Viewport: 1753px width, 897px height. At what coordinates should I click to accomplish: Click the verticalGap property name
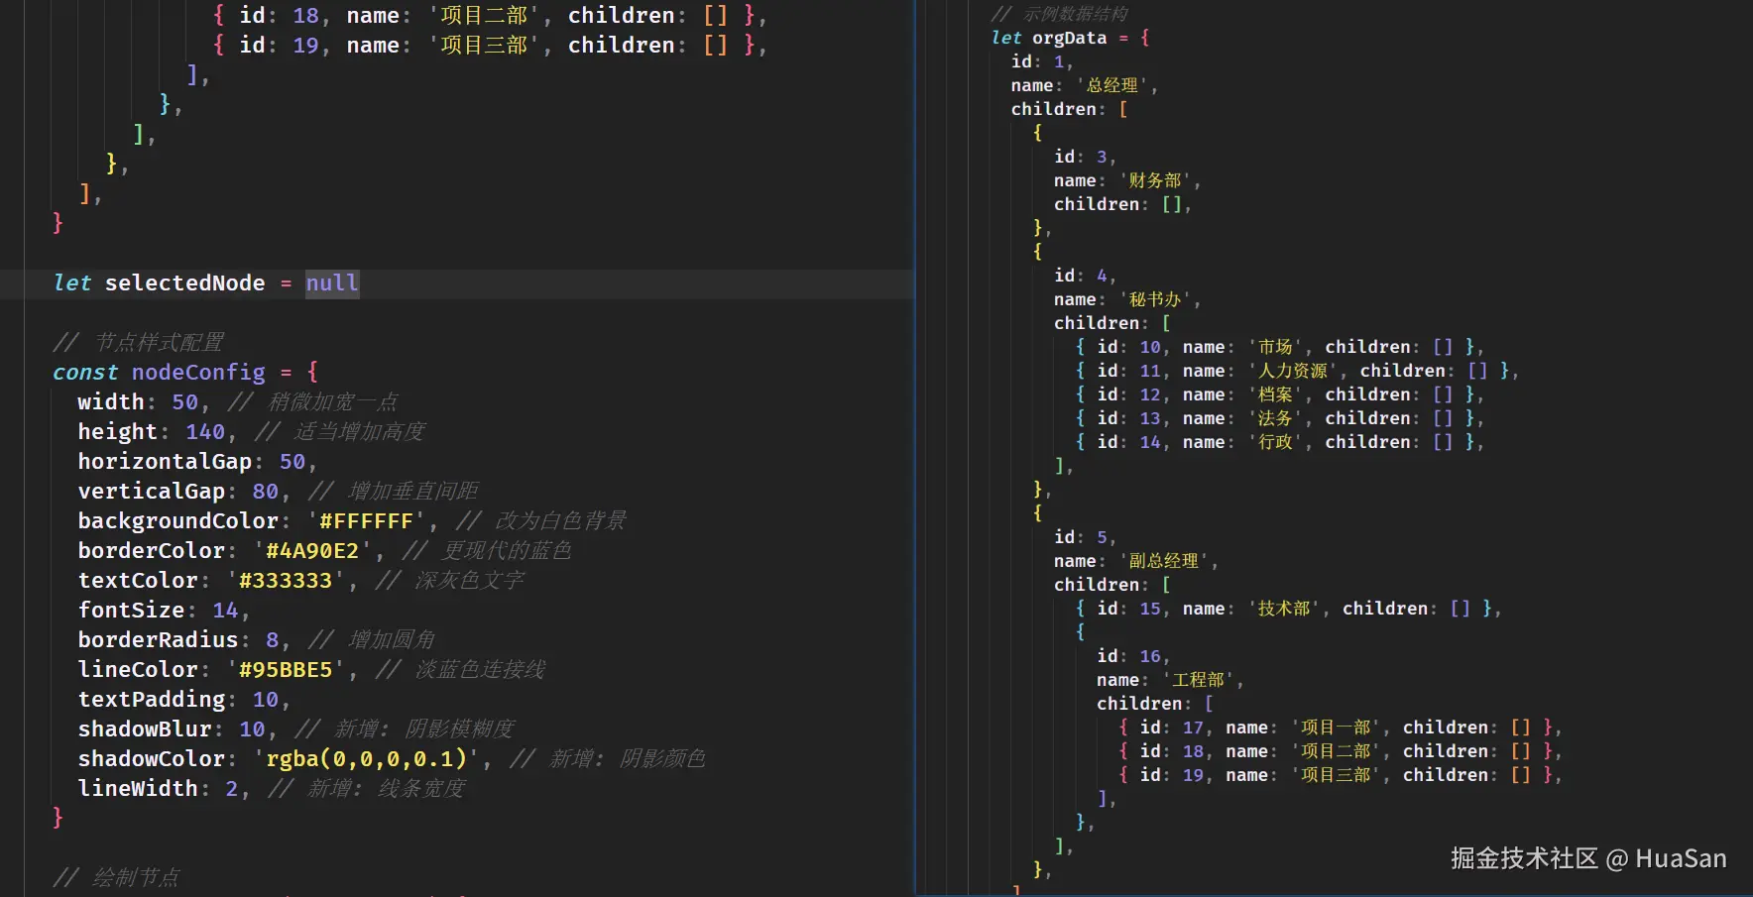tap(152, 492)
